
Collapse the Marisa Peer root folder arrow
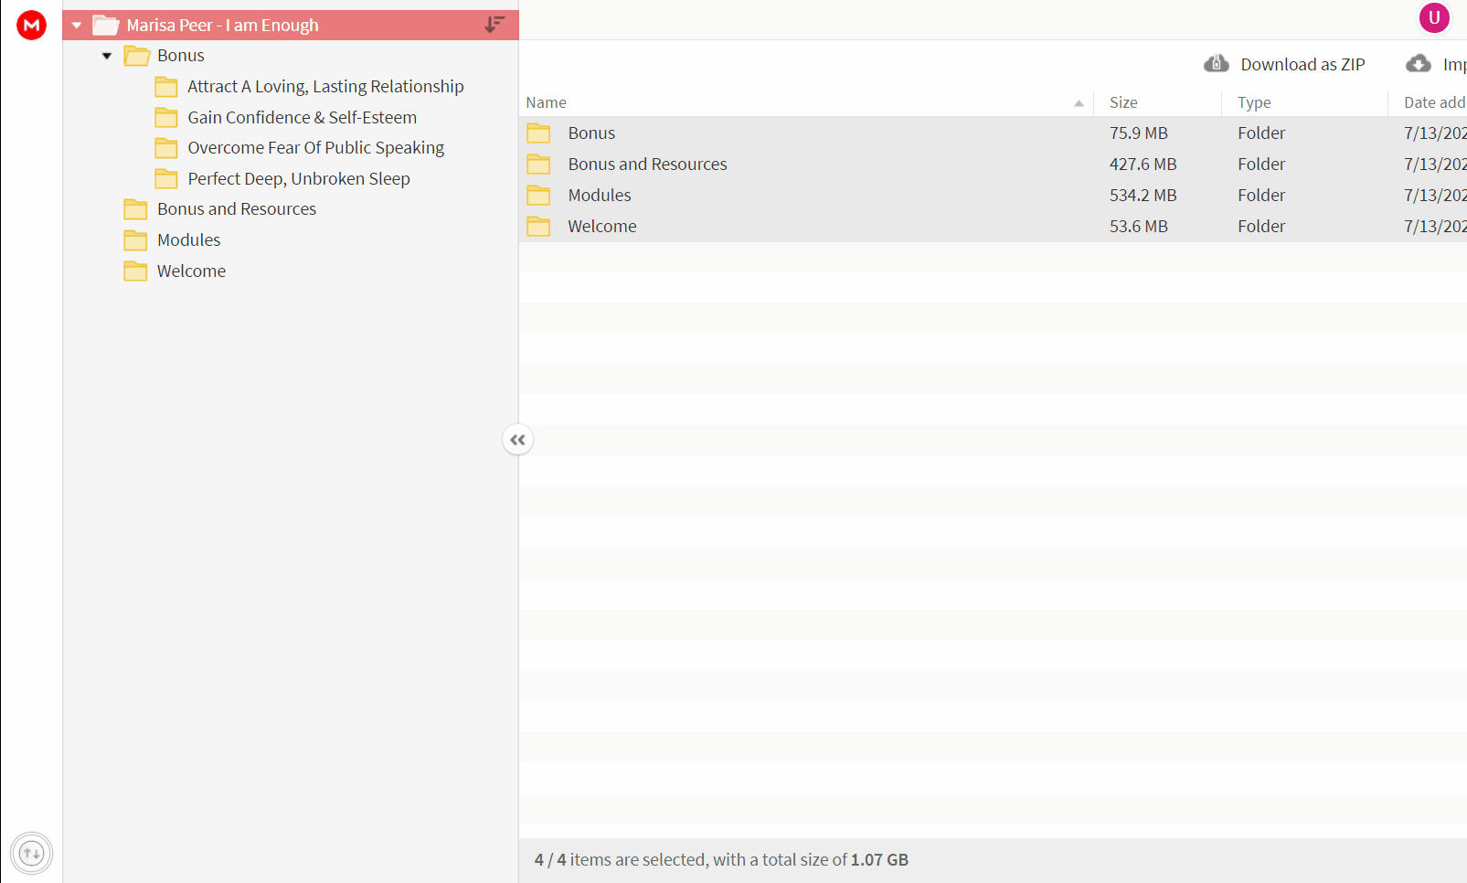click(77, 26)
